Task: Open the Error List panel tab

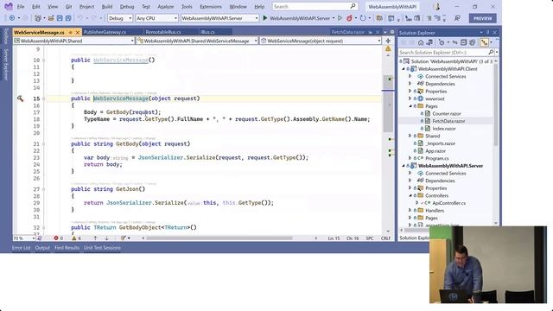Action: (x=21, y=248)
